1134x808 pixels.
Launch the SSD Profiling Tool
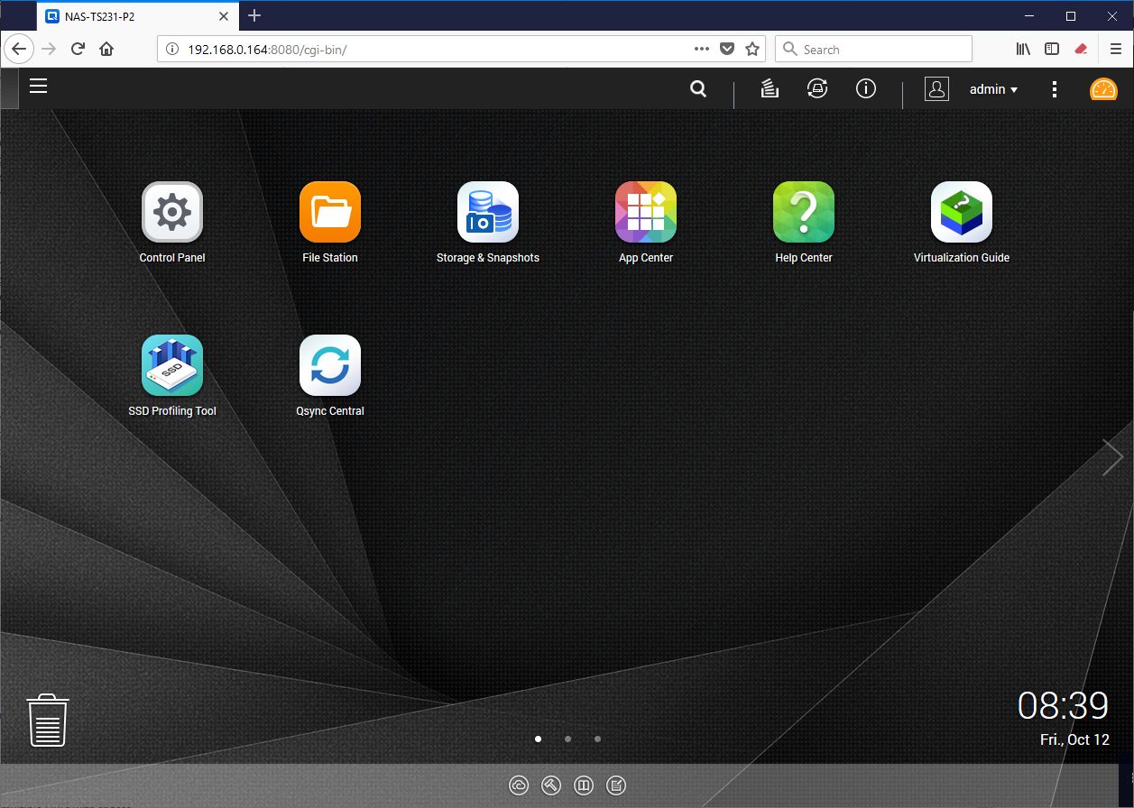(171, 366)
